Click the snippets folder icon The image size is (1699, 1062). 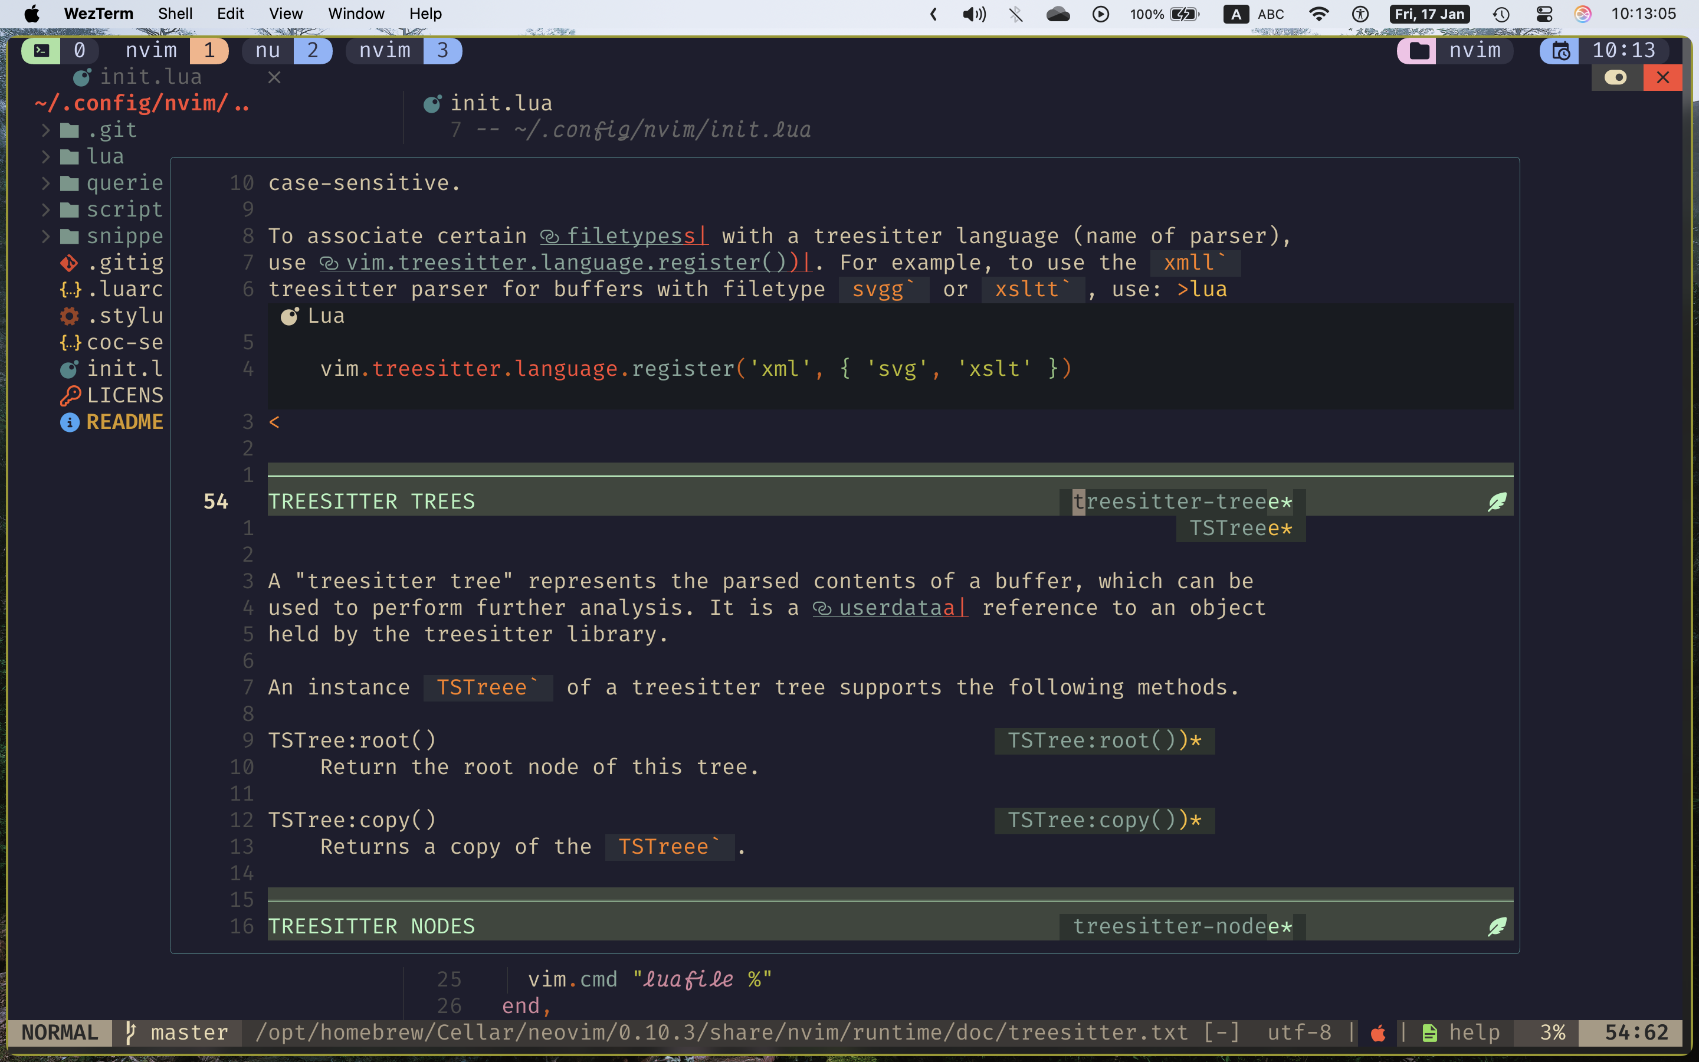69,236
